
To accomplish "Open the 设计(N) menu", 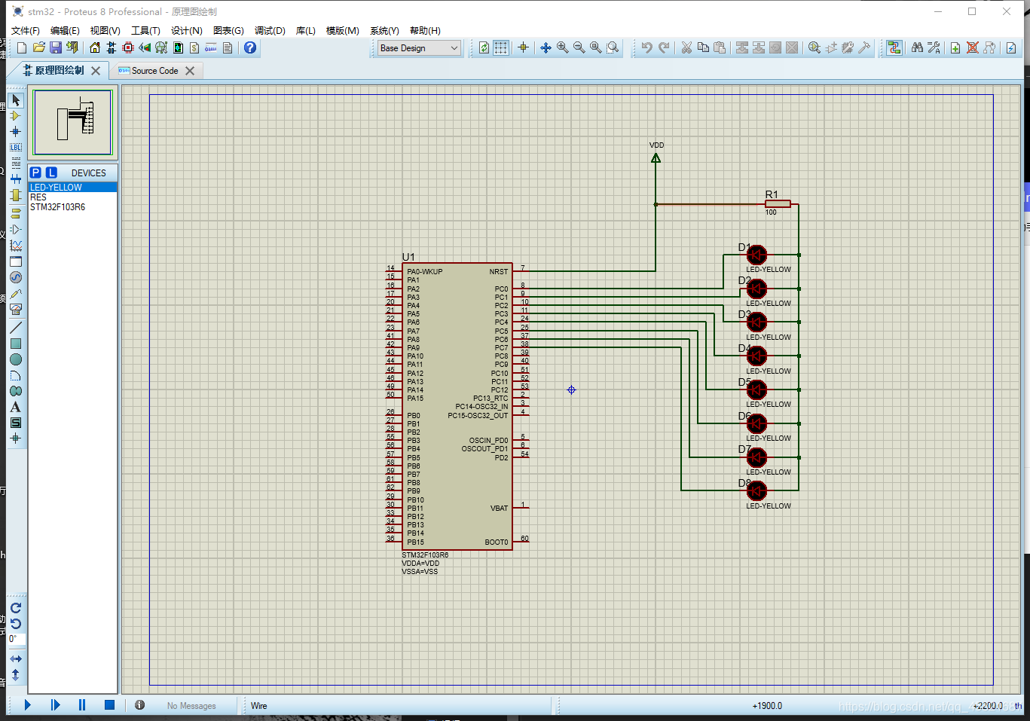I will [x=186, y=30].
